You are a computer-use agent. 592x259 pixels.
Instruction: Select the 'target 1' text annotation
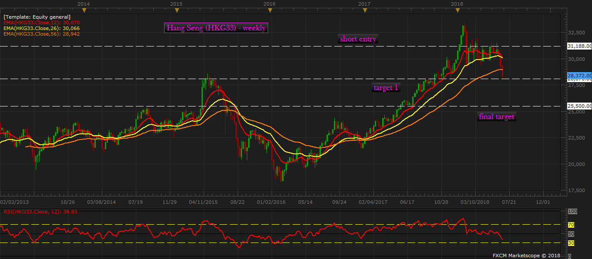coord(386,88)
